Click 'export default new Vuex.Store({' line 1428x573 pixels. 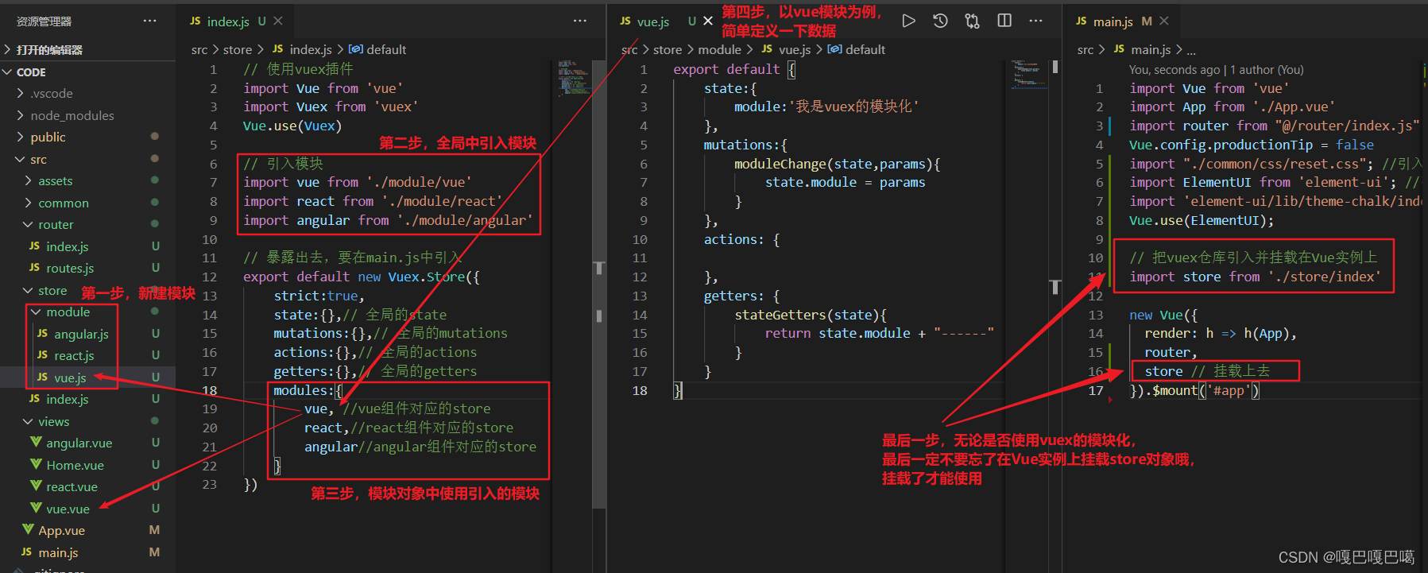click(362, 277)
